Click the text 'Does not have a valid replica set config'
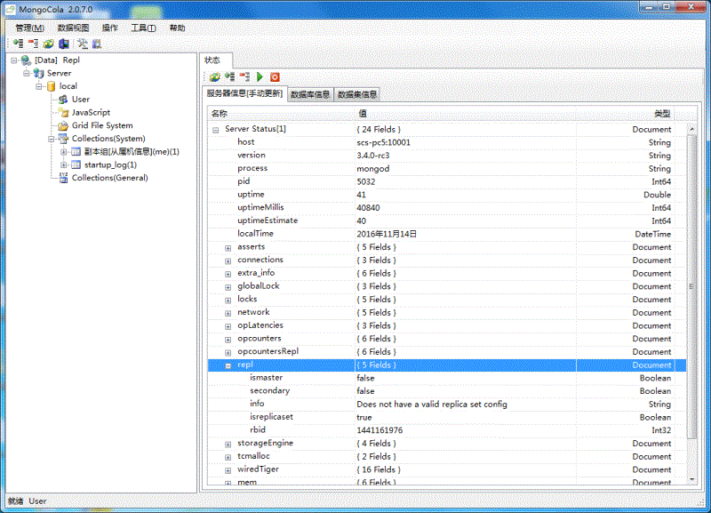 click(432, 405)
